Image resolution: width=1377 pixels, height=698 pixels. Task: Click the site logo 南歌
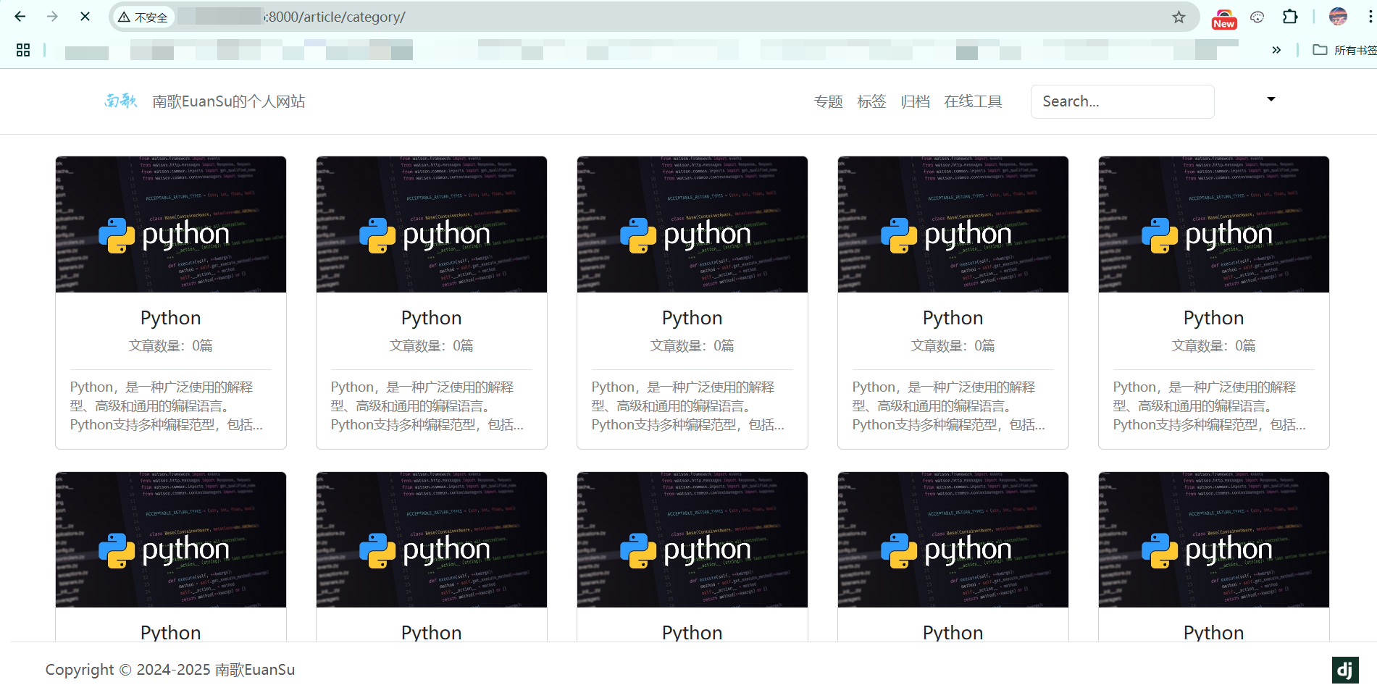coord(120,101)
